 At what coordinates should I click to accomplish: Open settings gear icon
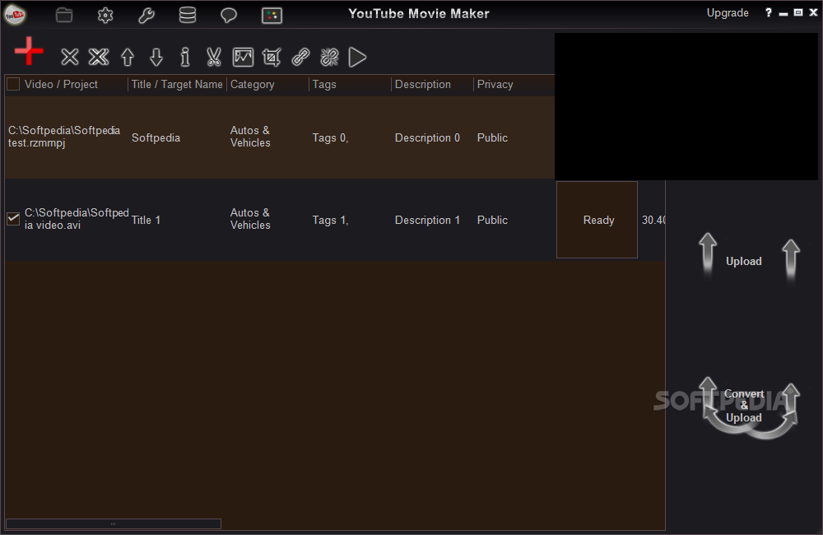pos(105,15)
